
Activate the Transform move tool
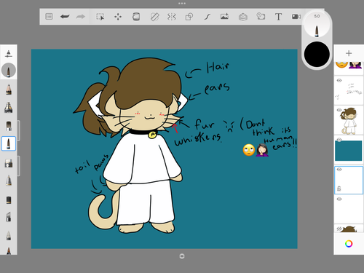(x=118, y=17)
